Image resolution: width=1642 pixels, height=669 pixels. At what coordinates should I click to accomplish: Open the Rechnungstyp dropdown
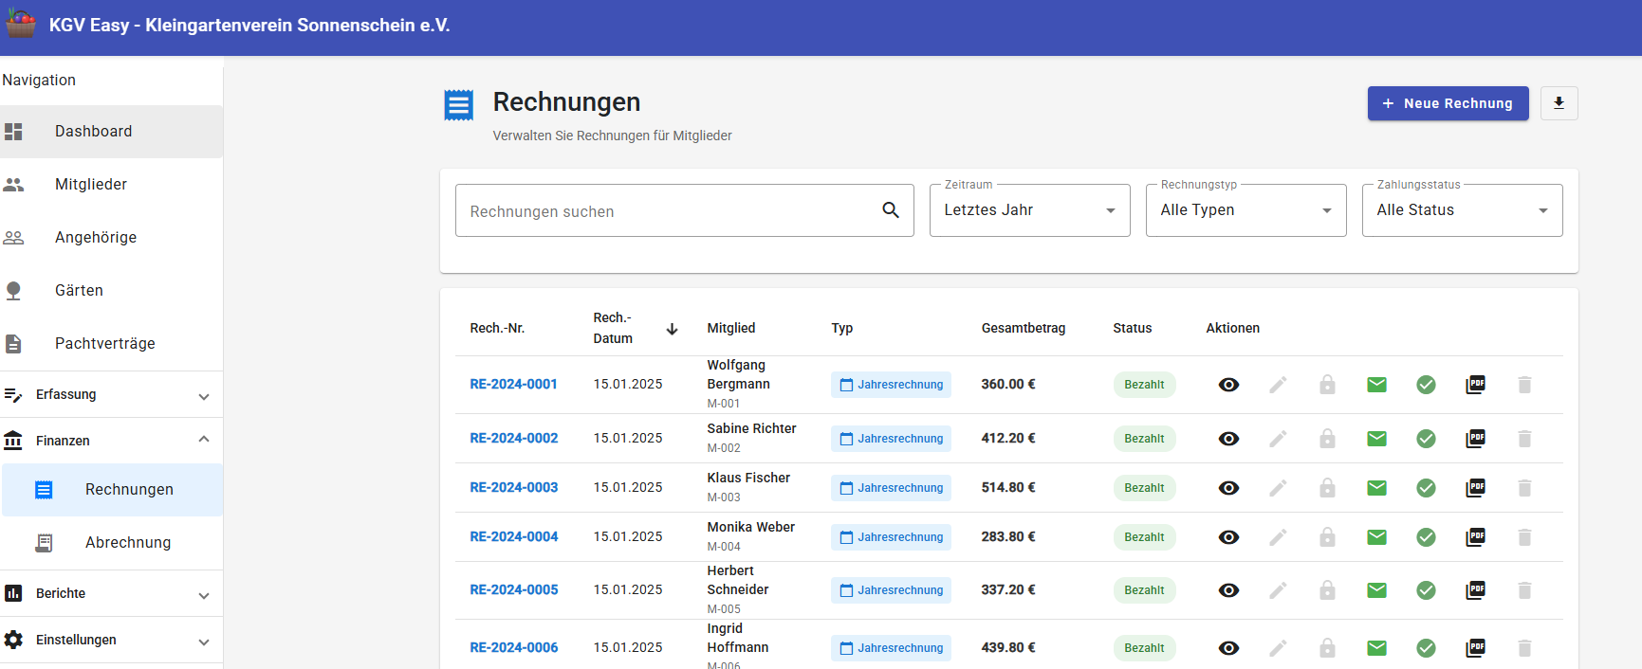coord(1245,210)
